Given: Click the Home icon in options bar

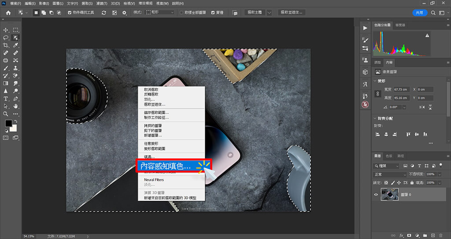Looking at the screenshot, I should point(8,13).
